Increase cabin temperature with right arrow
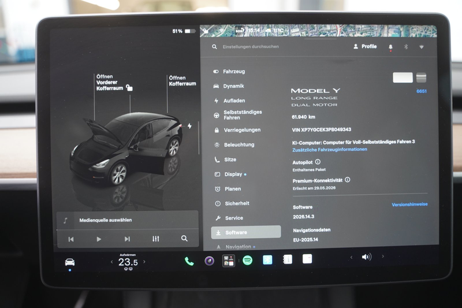The width and height of the screenshot is (462, 308). 144,261
